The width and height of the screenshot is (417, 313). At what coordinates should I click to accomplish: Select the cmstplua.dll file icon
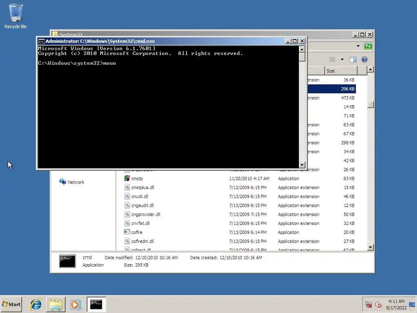click(x=127, y=187)
